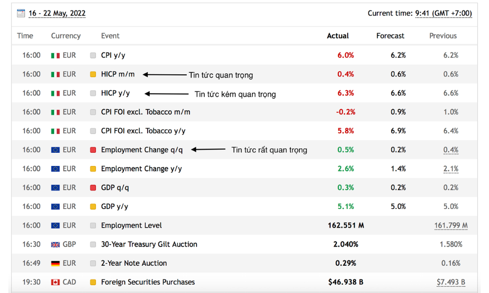Click the calendar icon beside the date range
This screenshot has width=489, height=293.
(21, 13)
